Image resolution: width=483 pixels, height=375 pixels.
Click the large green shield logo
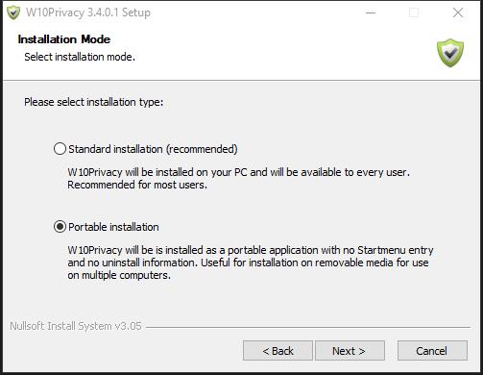point(450,53)
